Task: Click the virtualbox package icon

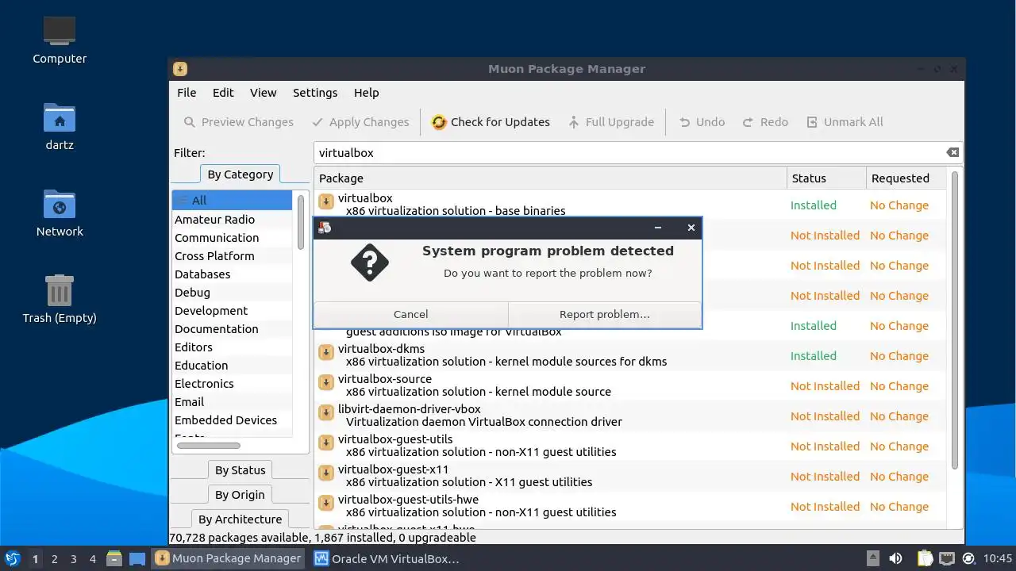Action: (325, 201)
